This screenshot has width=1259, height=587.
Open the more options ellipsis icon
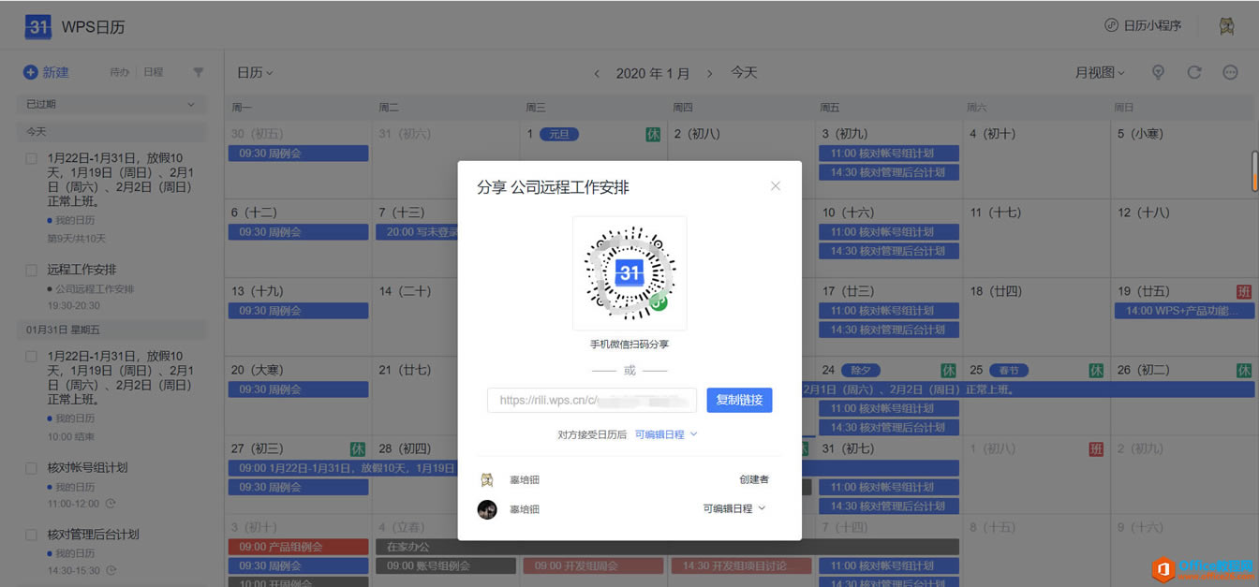pos(1231,72)
